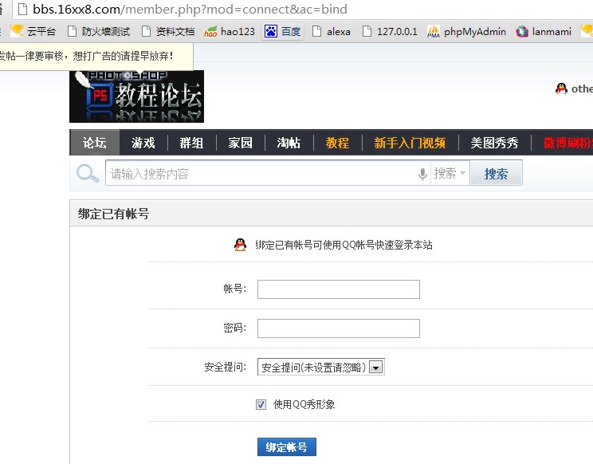This screenshot has width=593, height=464.
Task: Open the 资料文档 bookmark
Action: (168, 31)
